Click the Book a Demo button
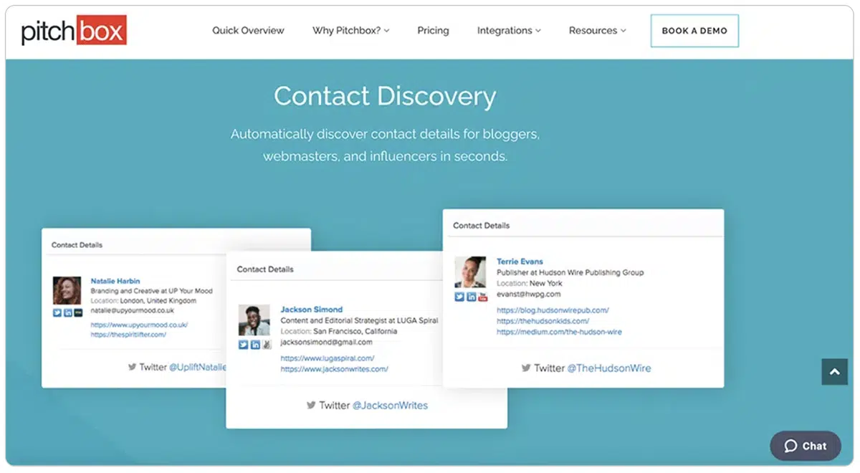 [x=694, y=31]
